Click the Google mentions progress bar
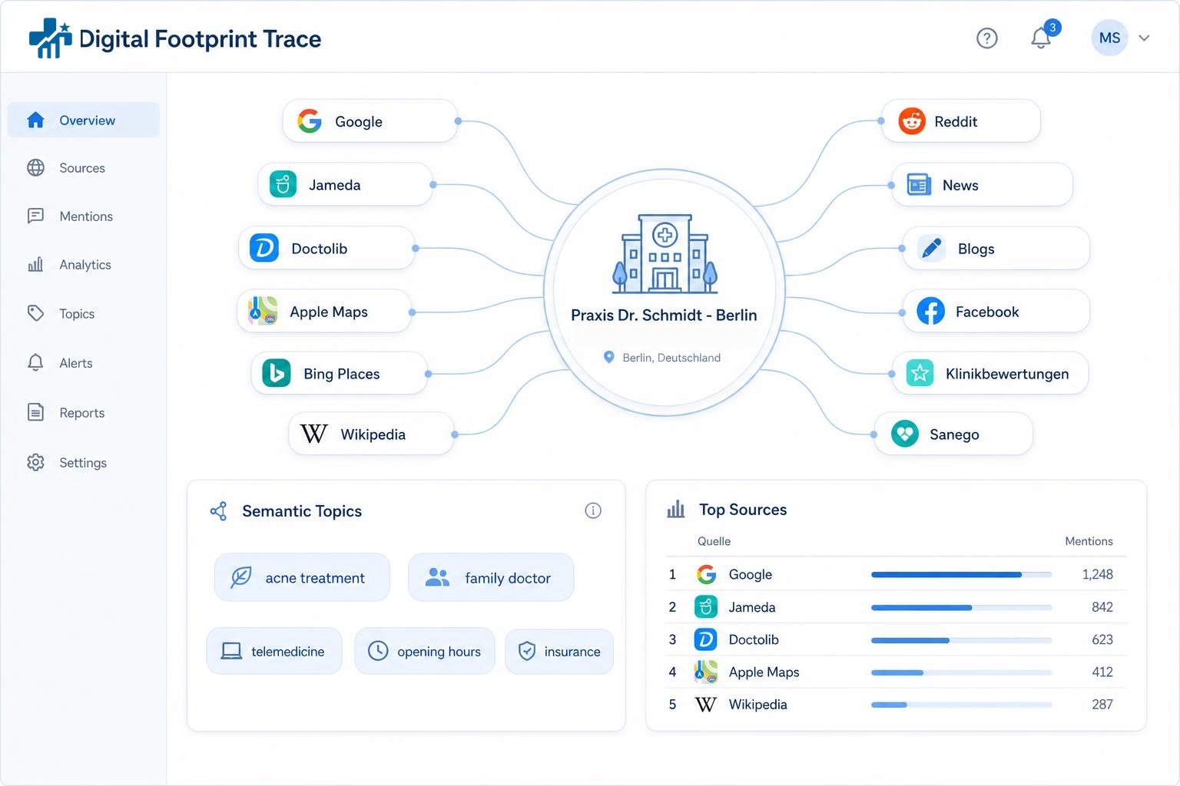The width and height of the screenshot is (1180, 786). [x=962, y=574]
